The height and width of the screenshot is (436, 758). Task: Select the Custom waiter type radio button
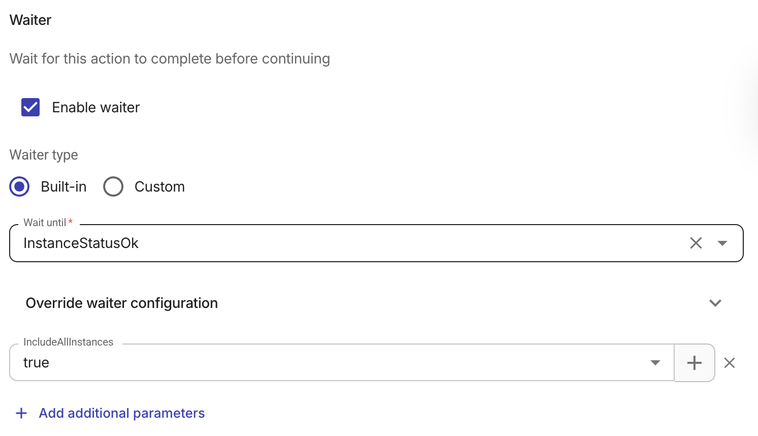(113, 186)
